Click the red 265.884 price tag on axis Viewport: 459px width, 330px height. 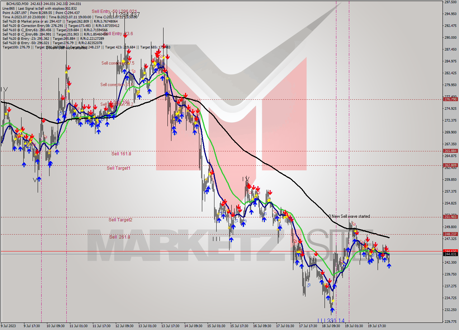(x=450, y=151)
